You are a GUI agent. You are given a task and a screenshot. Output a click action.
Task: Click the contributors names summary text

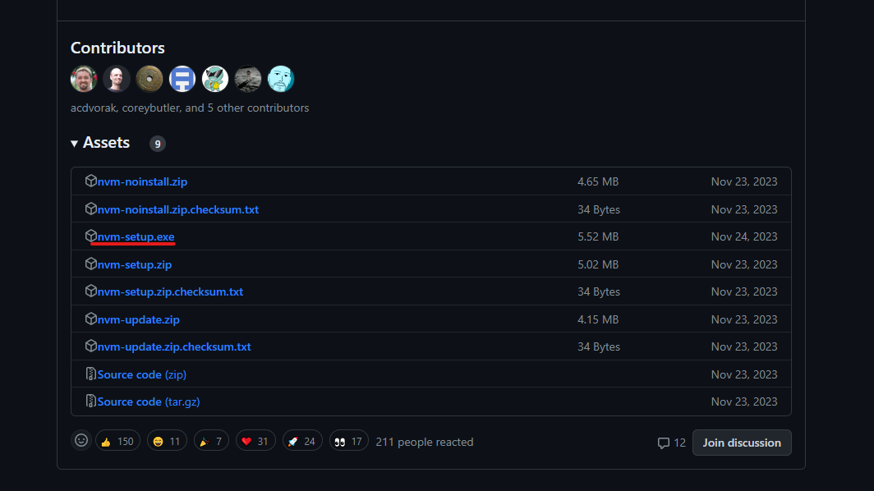190,108
